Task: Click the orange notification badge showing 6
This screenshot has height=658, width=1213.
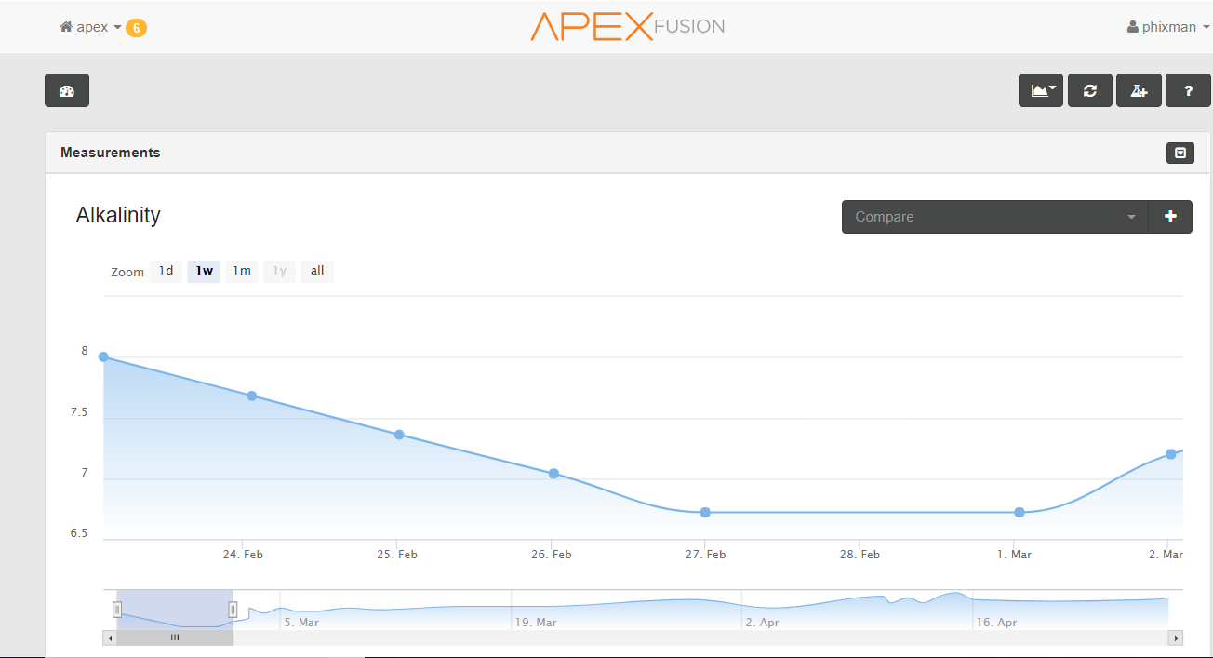Action: click(136, 28)
